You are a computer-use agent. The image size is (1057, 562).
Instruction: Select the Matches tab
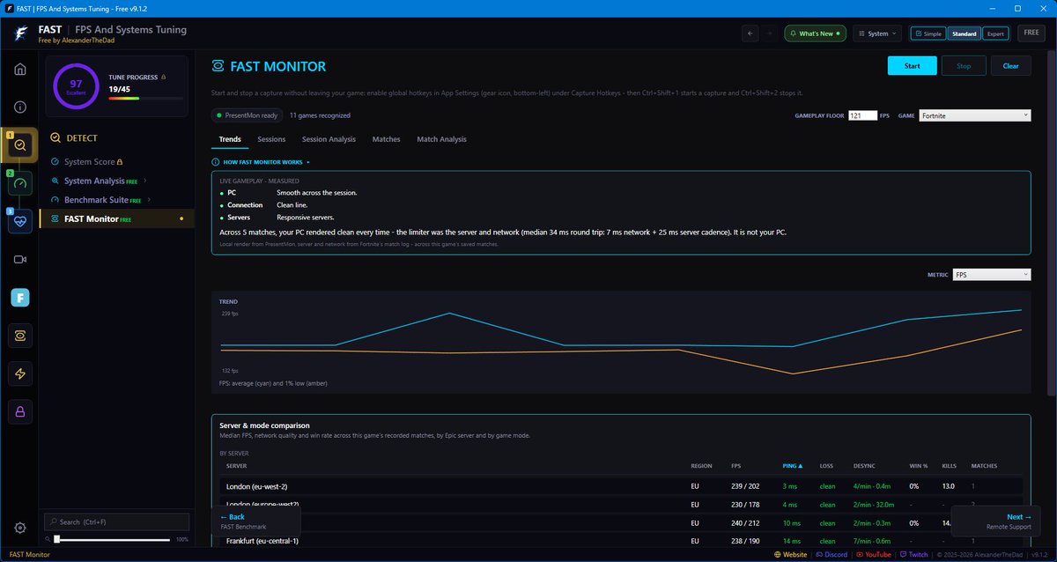click(x=386, y=139)
